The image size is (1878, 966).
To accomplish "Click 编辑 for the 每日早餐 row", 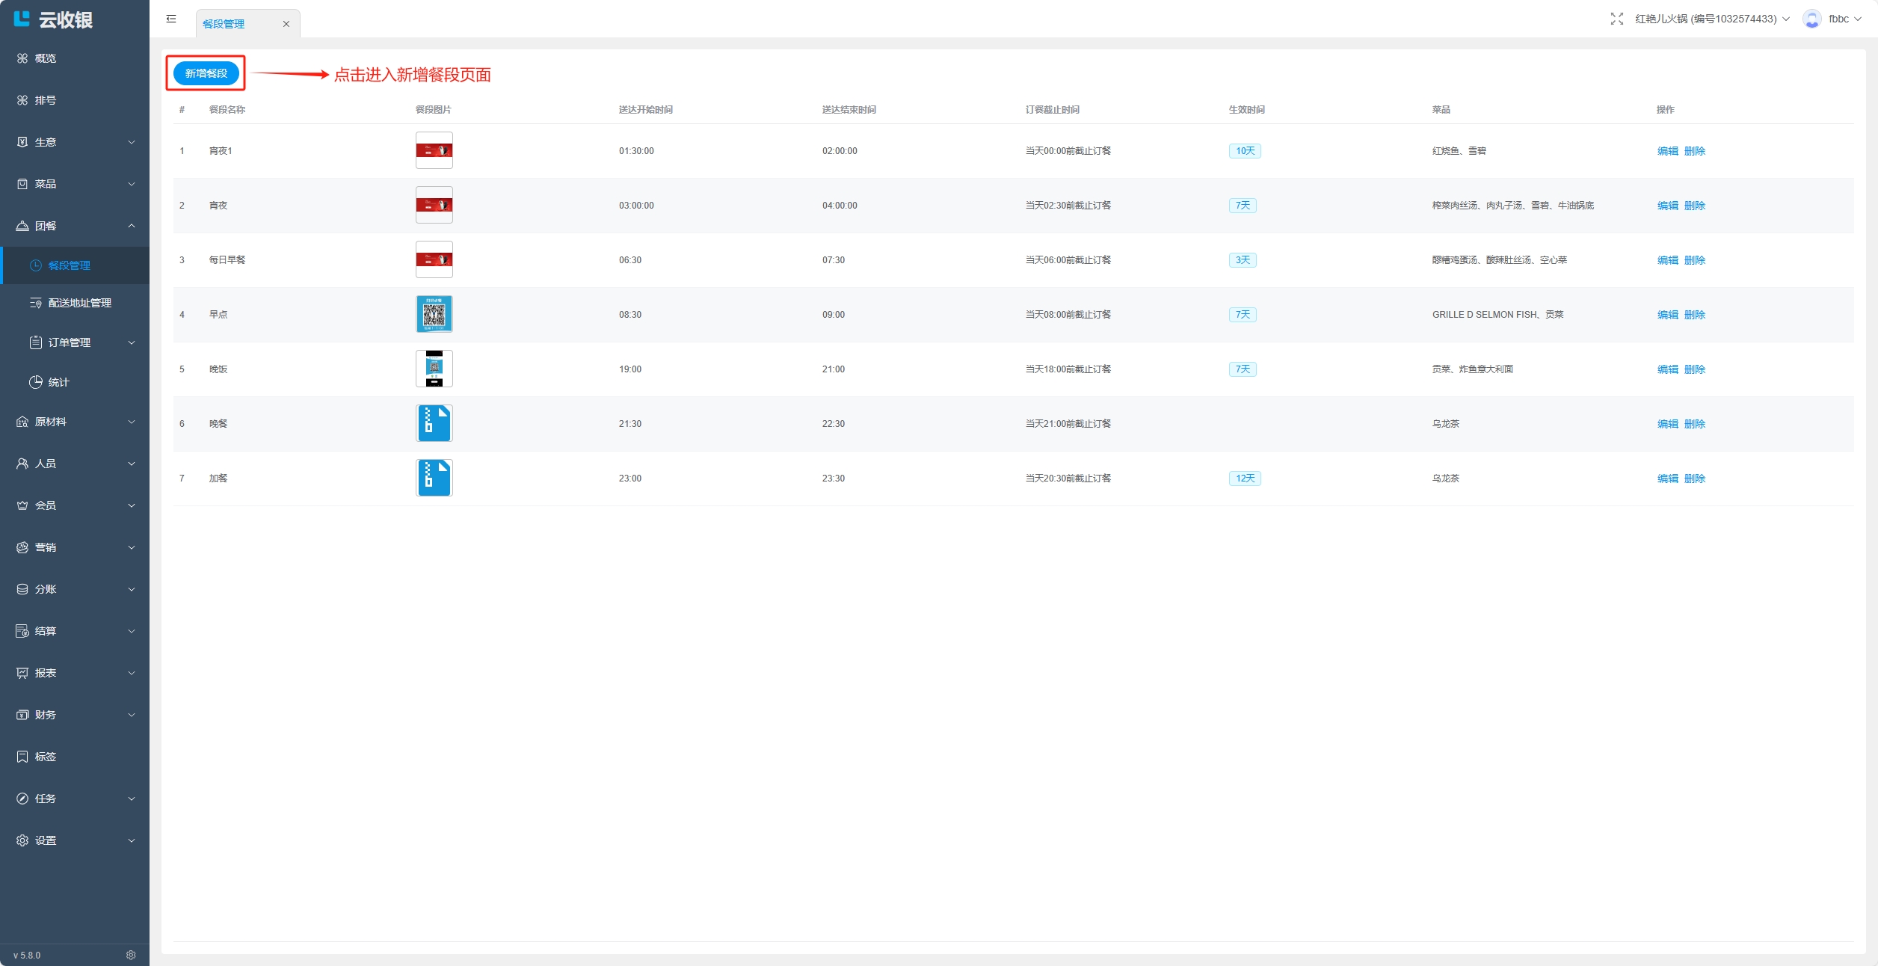I will point(1667,260).
